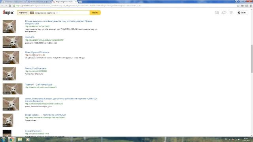
Task: Click fennec thumbnail beside Fennec Fox ВКонтакте
Action: coord(9,74)
